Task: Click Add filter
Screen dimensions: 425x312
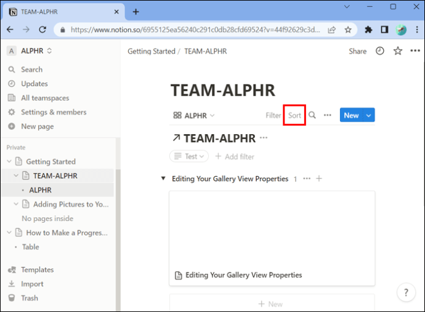Action: [x=235, y=156]
